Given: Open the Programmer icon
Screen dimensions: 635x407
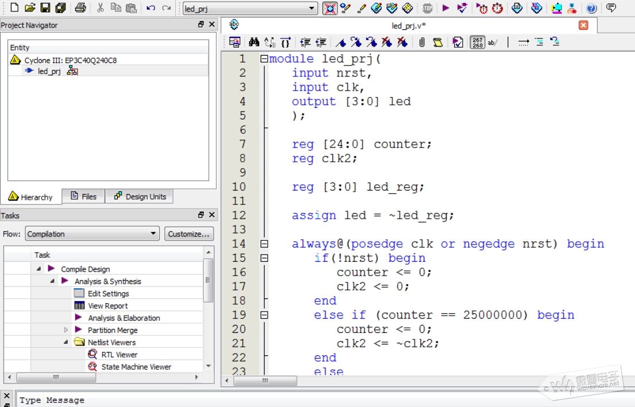Looking at the screenshot, I should click(536, 7).
